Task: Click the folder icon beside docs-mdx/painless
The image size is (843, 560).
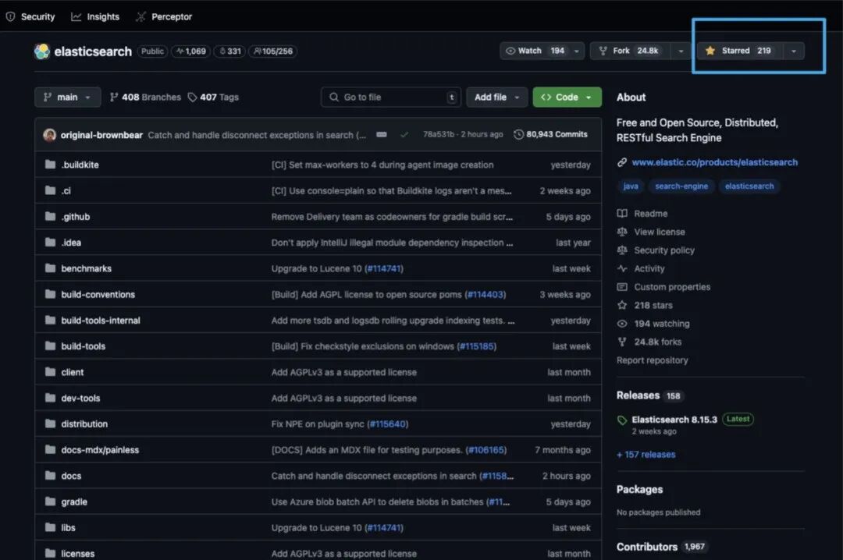Action: coord(51,450)
